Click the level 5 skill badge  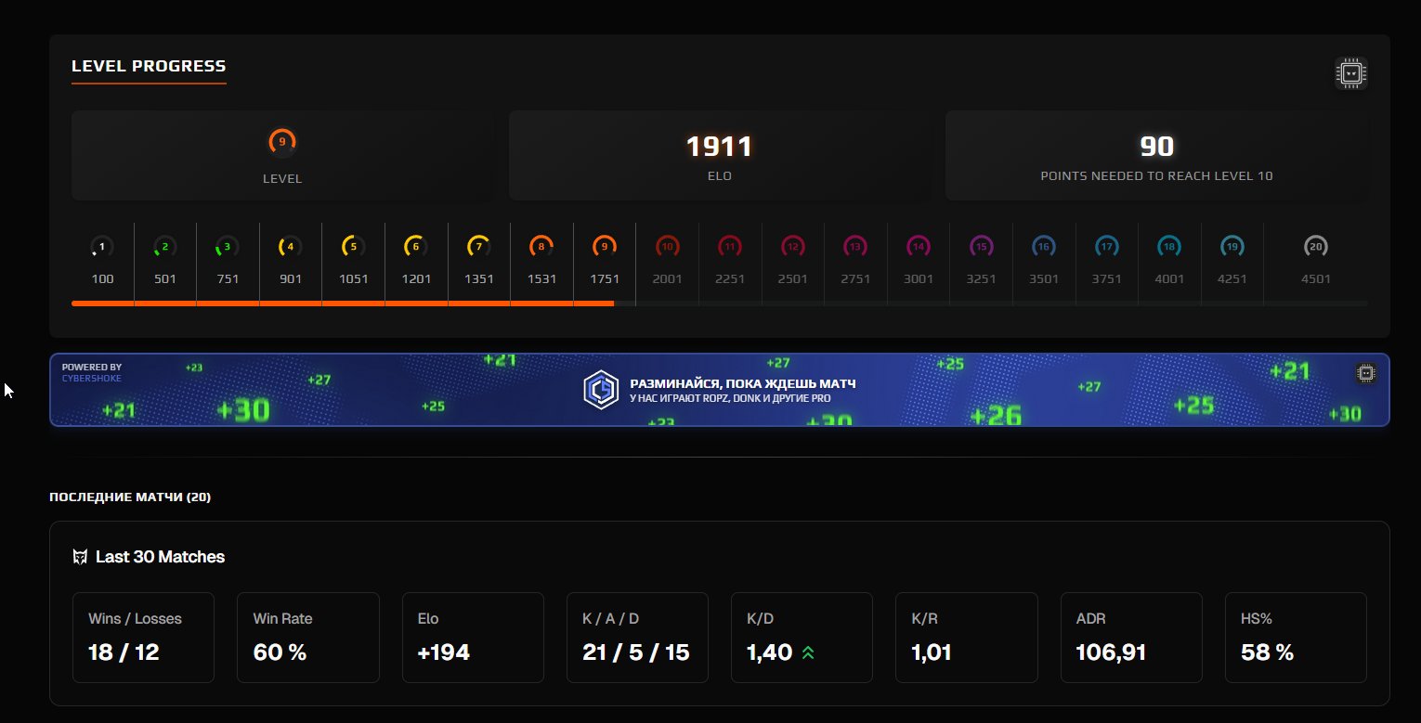tap(353, 246)
